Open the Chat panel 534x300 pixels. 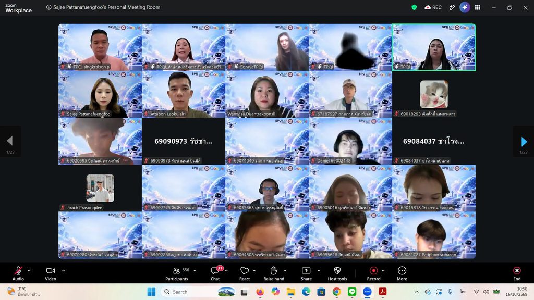(x=215, y=273)
